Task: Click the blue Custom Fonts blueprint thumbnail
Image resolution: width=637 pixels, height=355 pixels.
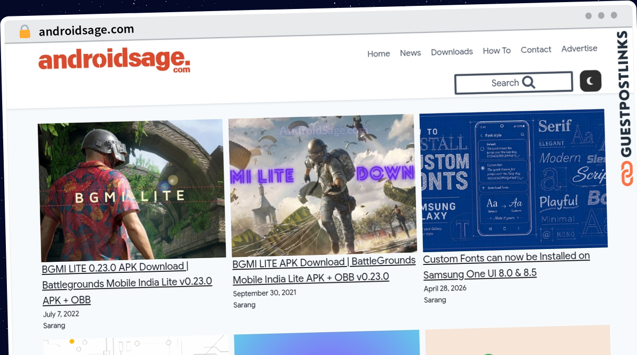Action: (513, 180)
